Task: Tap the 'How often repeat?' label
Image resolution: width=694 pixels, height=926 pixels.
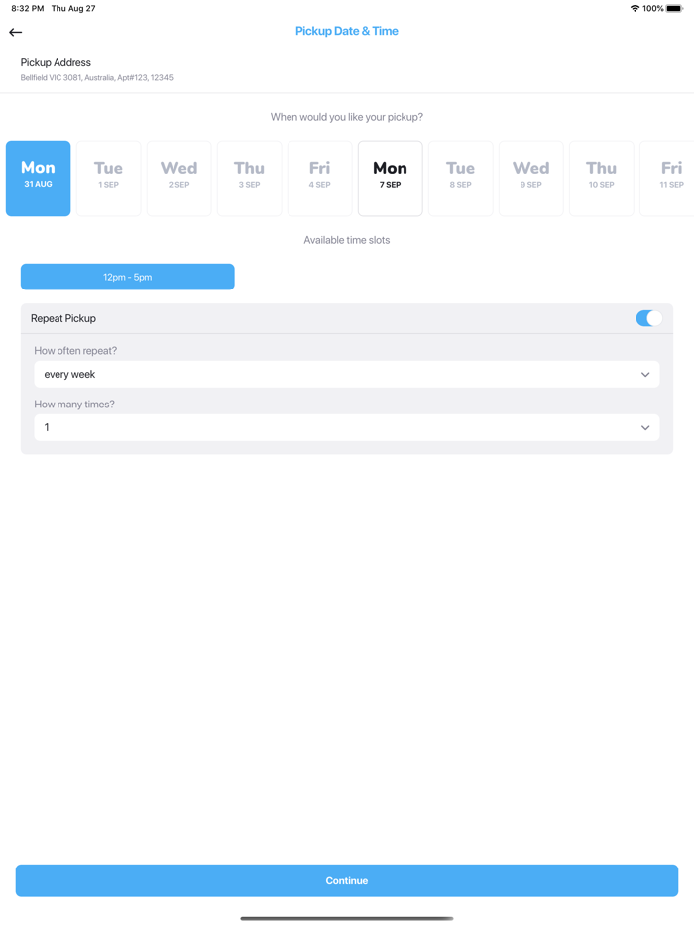Action: pos(75,351)
